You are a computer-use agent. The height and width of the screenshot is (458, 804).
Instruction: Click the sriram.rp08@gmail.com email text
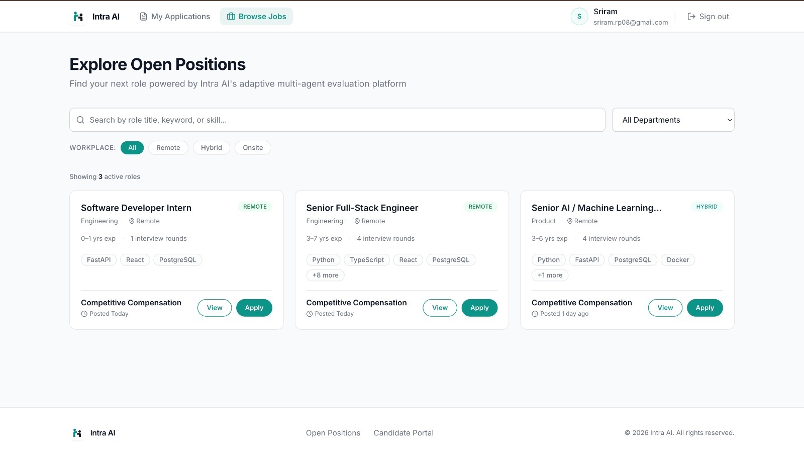[631, 23]
